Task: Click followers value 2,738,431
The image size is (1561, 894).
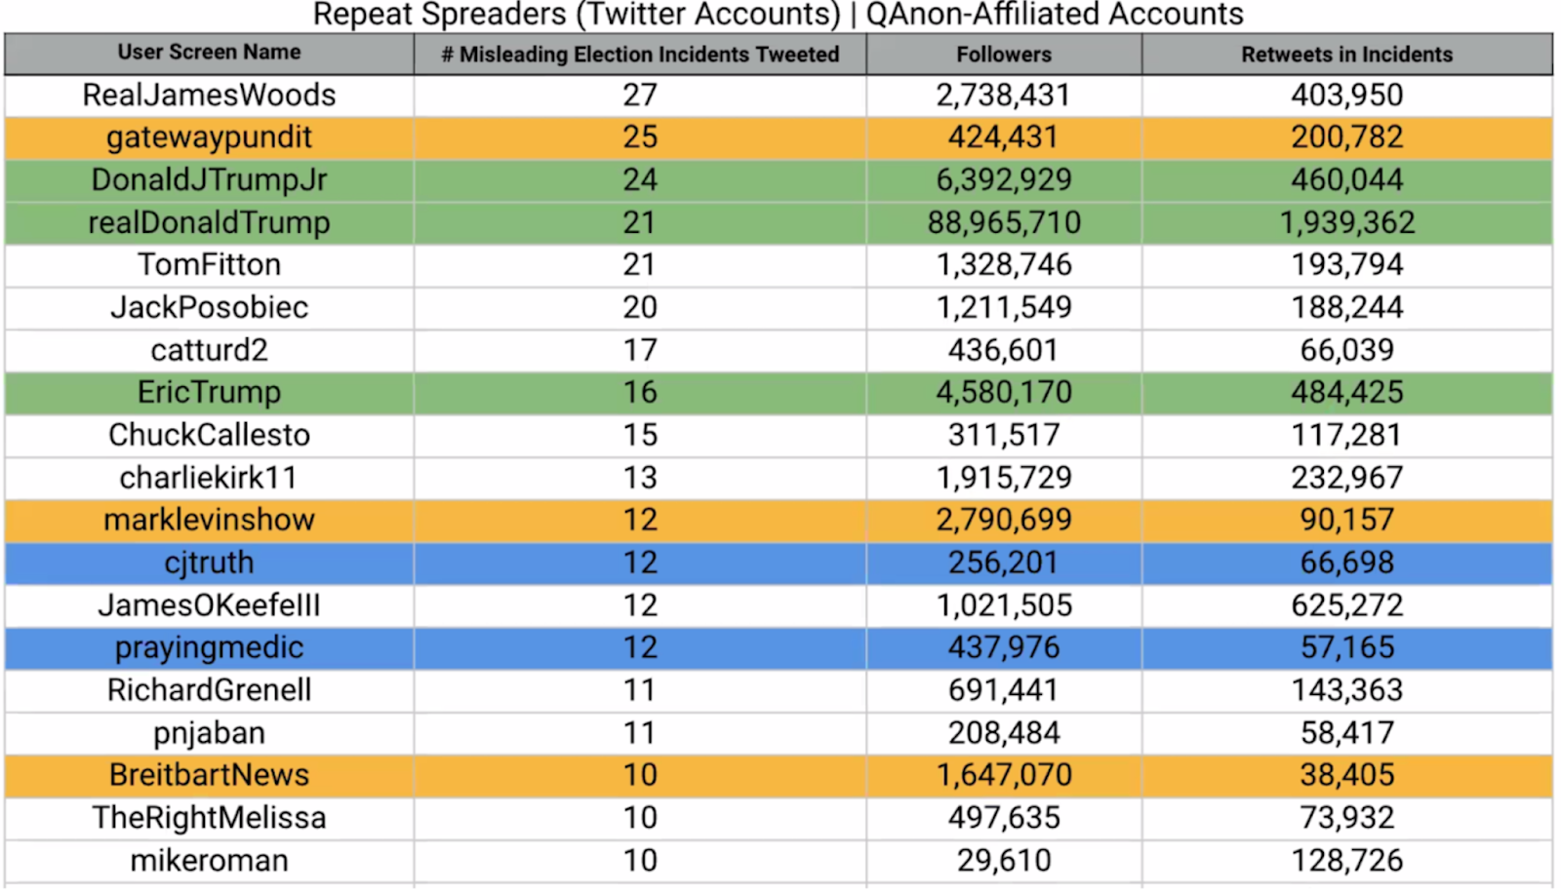Action: pyautogui.click(x=1004, y=95)
